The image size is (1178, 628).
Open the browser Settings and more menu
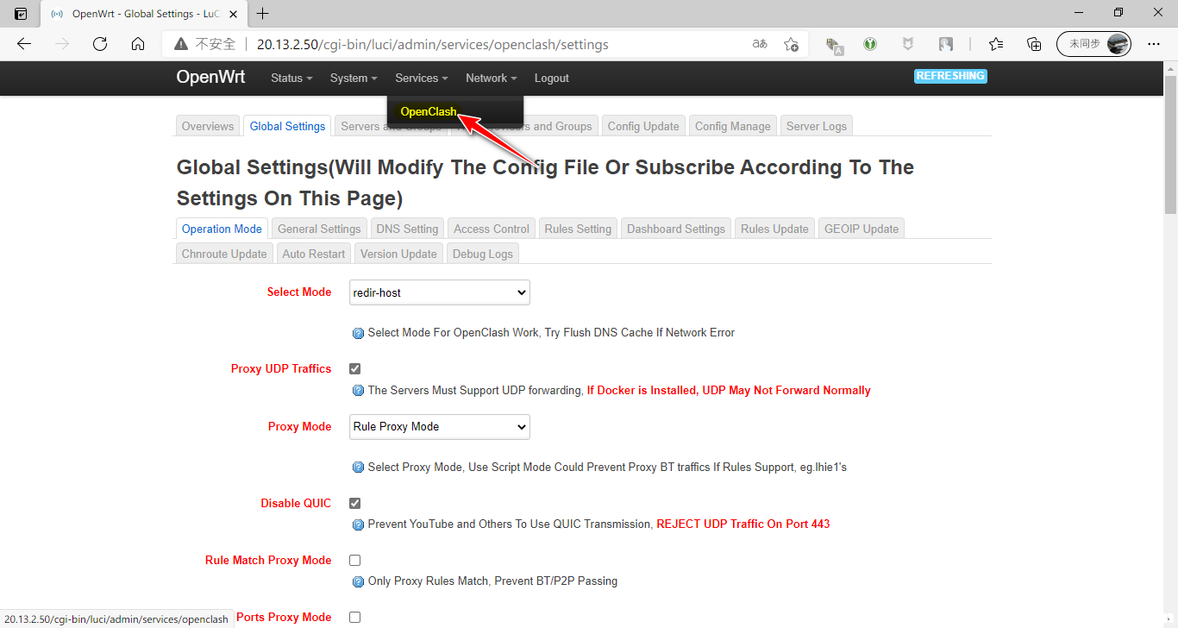(1153, 44)
